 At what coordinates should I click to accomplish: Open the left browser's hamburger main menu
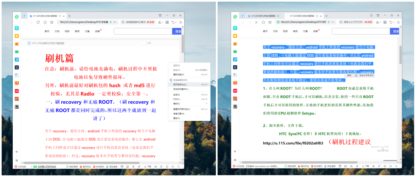point(181,22)
